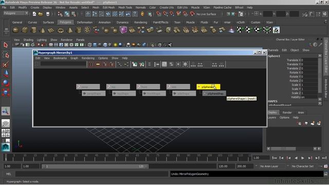Open the Bookmarks menu in Hypergraph

coord(60,58)
